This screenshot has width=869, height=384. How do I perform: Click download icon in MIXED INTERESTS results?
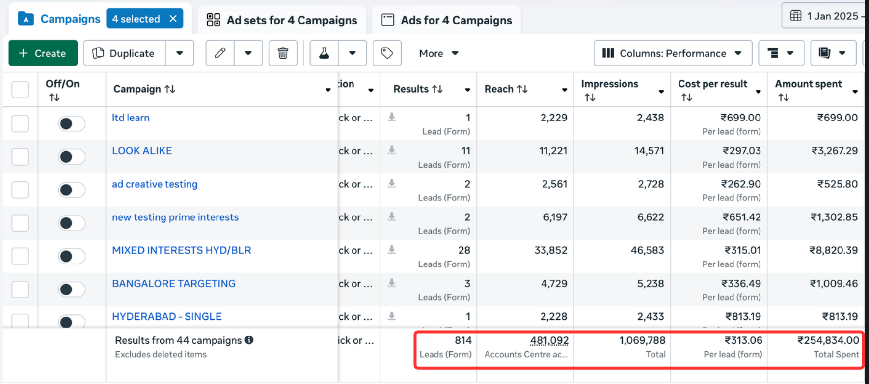[x=392, y=250]
